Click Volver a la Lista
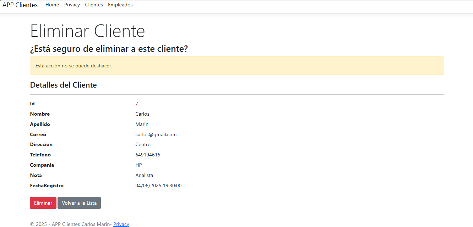The image size is (473, 227). (79, 203)
